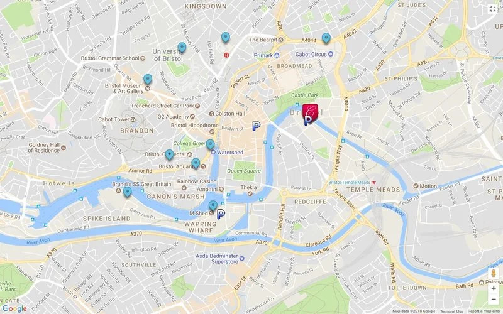
Task: Click the zoom in plus button
Action: (494, 288)
